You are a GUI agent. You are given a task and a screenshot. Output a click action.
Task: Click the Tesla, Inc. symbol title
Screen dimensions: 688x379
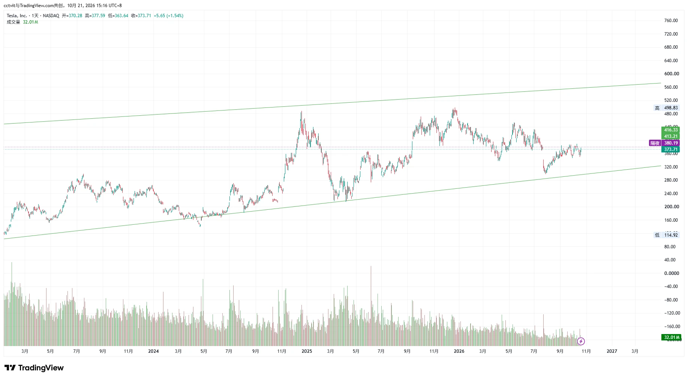click(17, 16)
